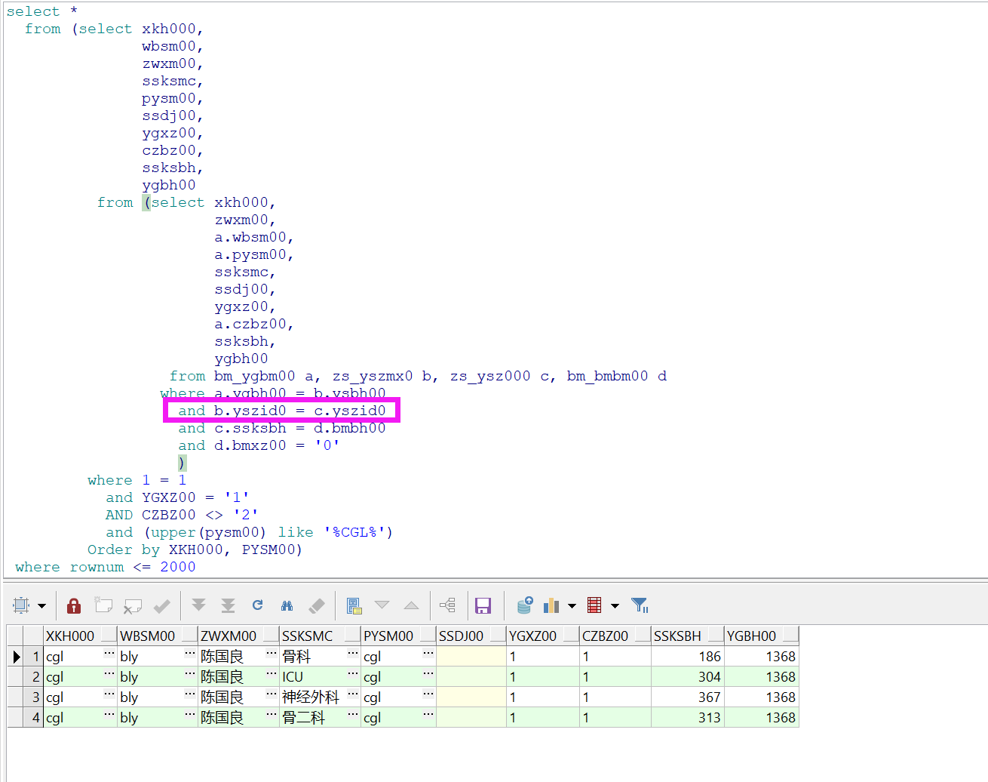Click the YGBH00 column header

tap(751, 636)
